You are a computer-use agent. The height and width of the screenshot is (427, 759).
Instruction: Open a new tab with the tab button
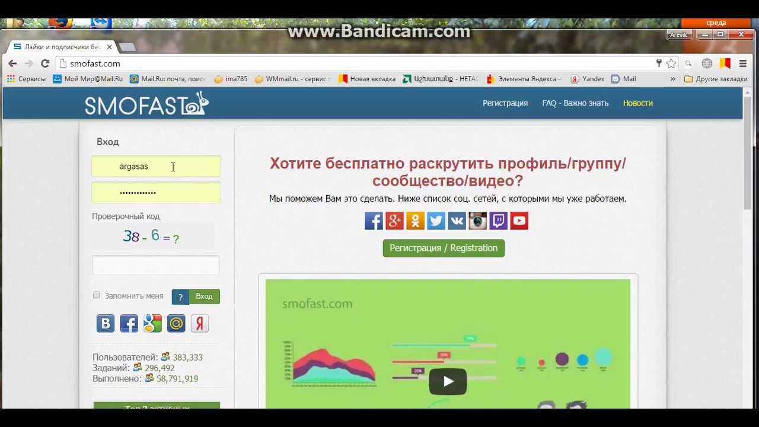[x=127, y=47]
